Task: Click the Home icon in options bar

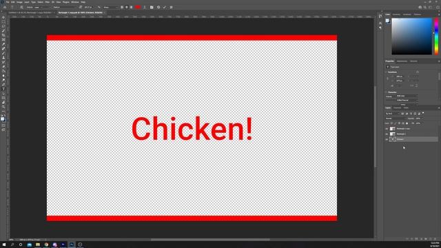Action: tap(5, 8)
